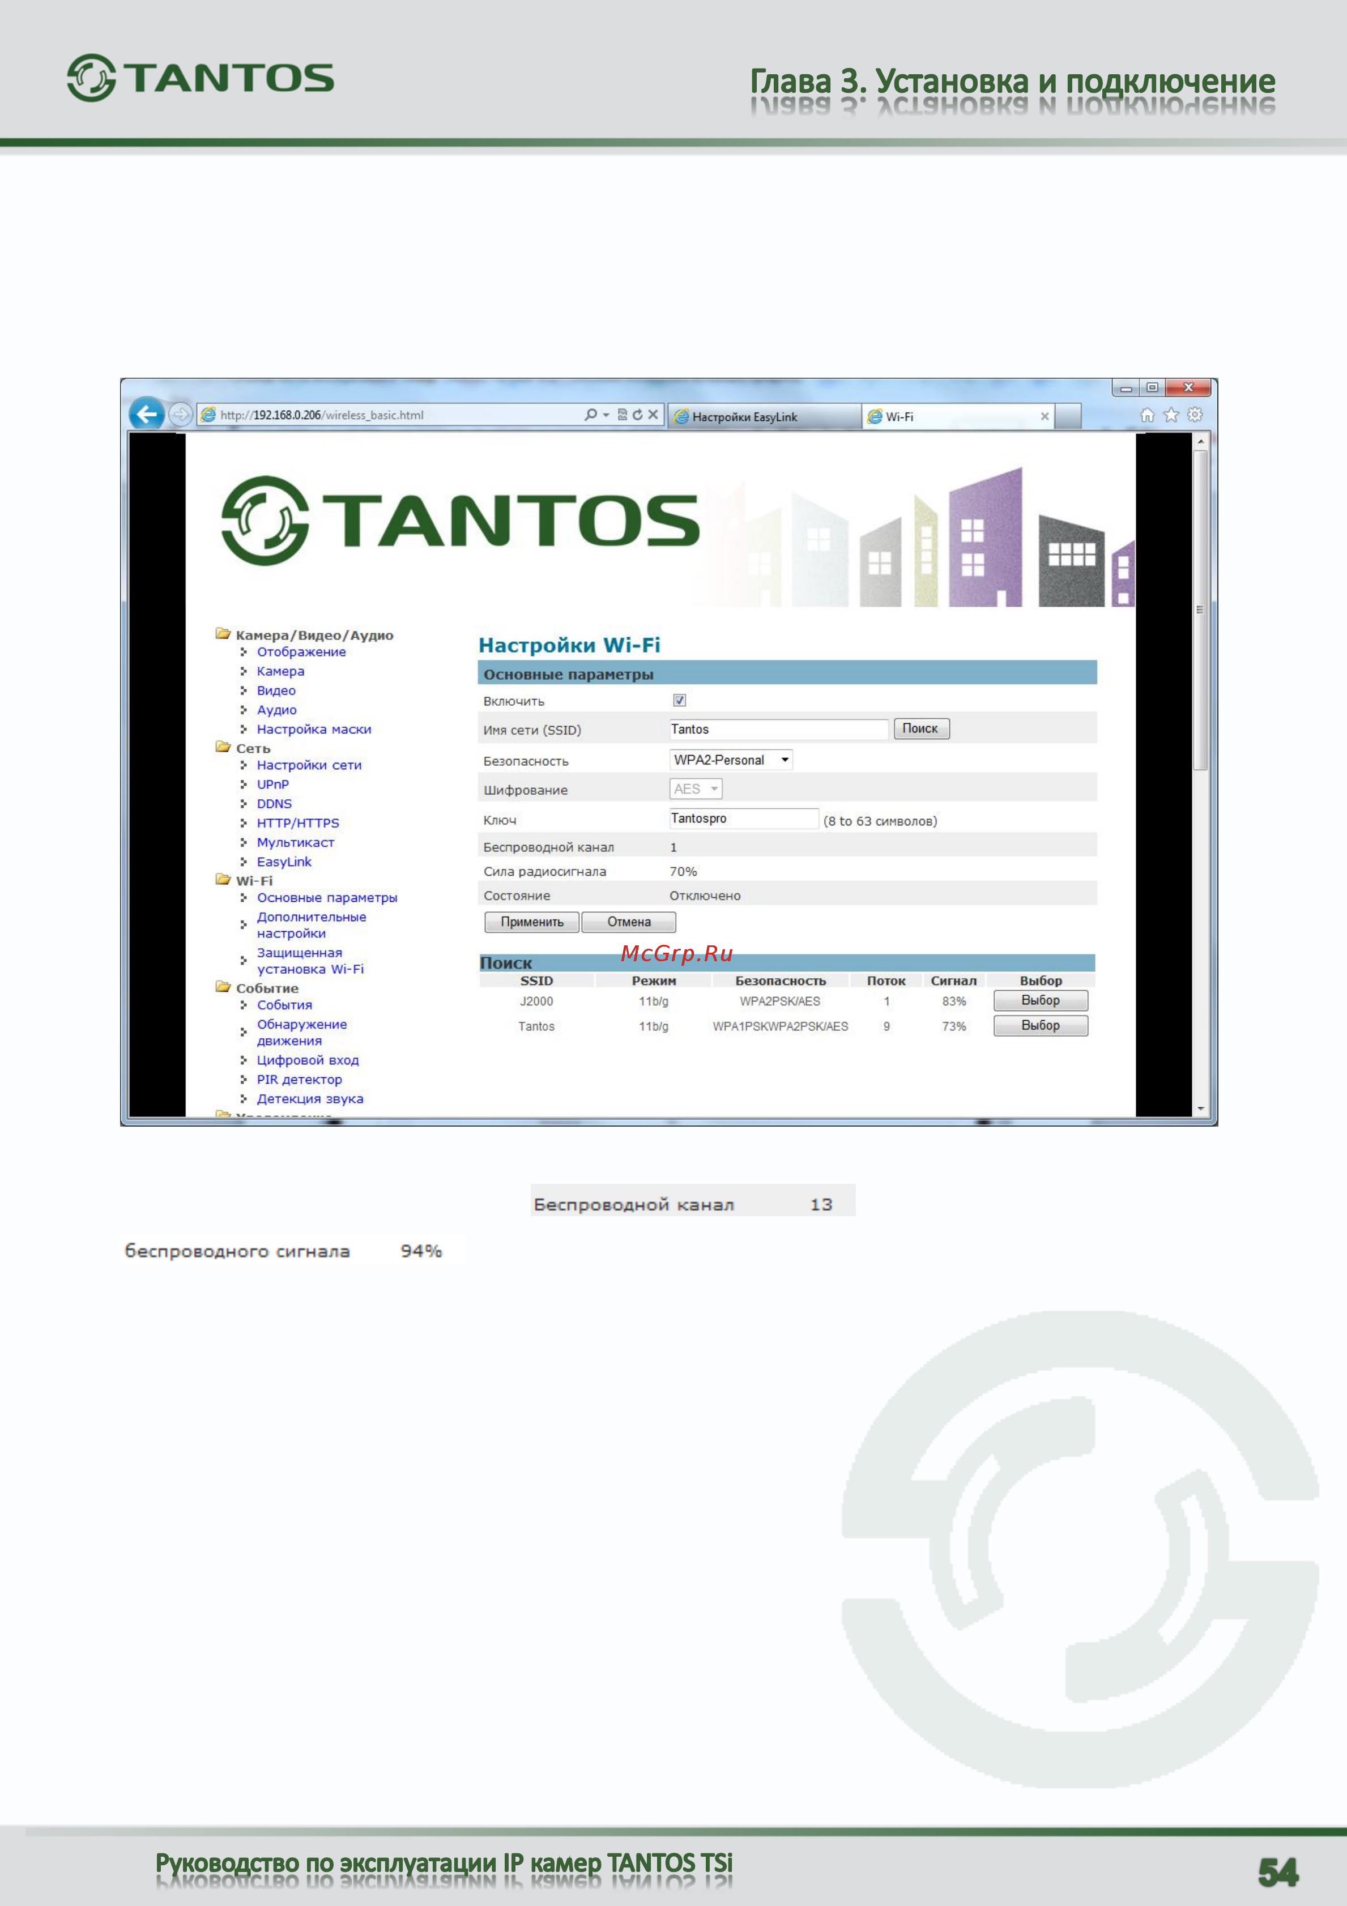Open the Видео settings link
The image size is (1347, 1906).
click(276, 690)
